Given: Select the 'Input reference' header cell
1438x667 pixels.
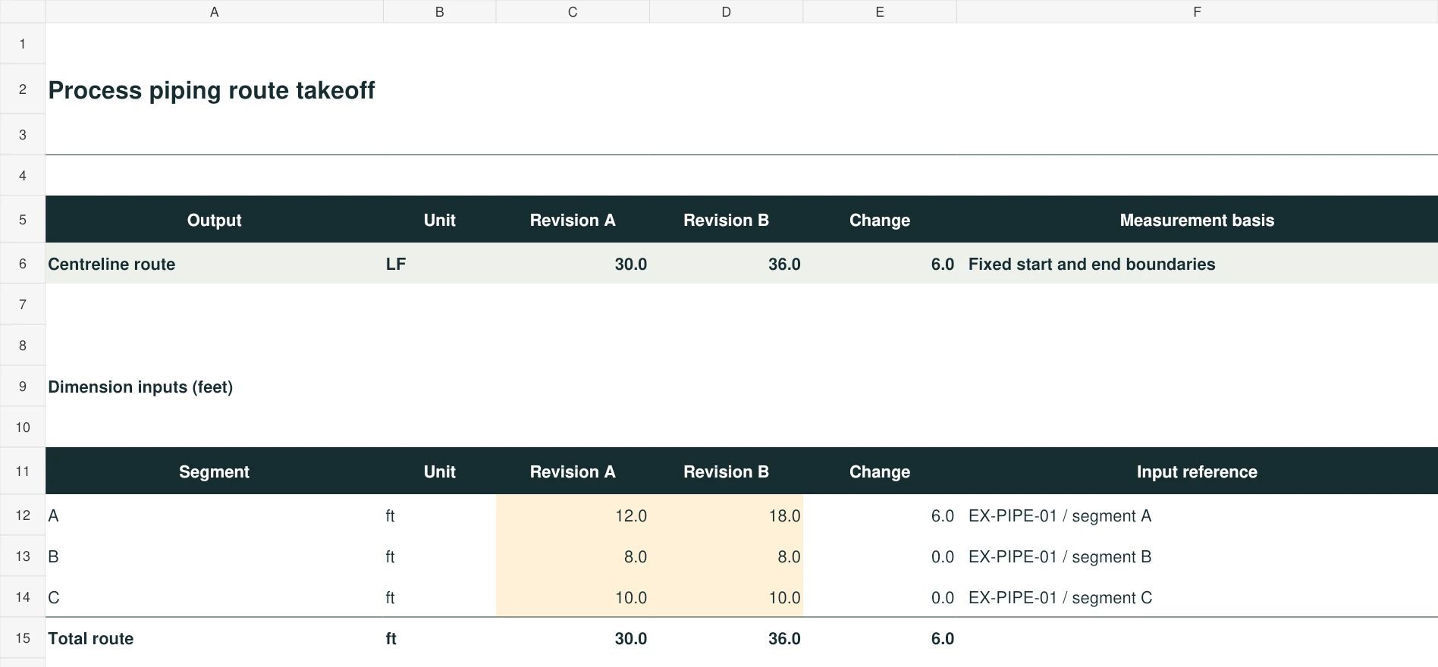Looking at the screenshot, I should (x=1197, y=471).
